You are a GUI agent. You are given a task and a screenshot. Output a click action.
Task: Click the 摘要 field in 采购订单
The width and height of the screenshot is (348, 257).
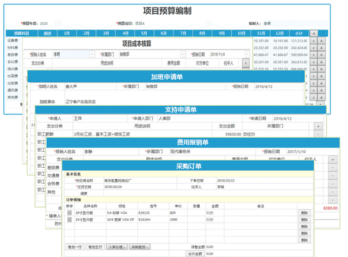point(208,194)
